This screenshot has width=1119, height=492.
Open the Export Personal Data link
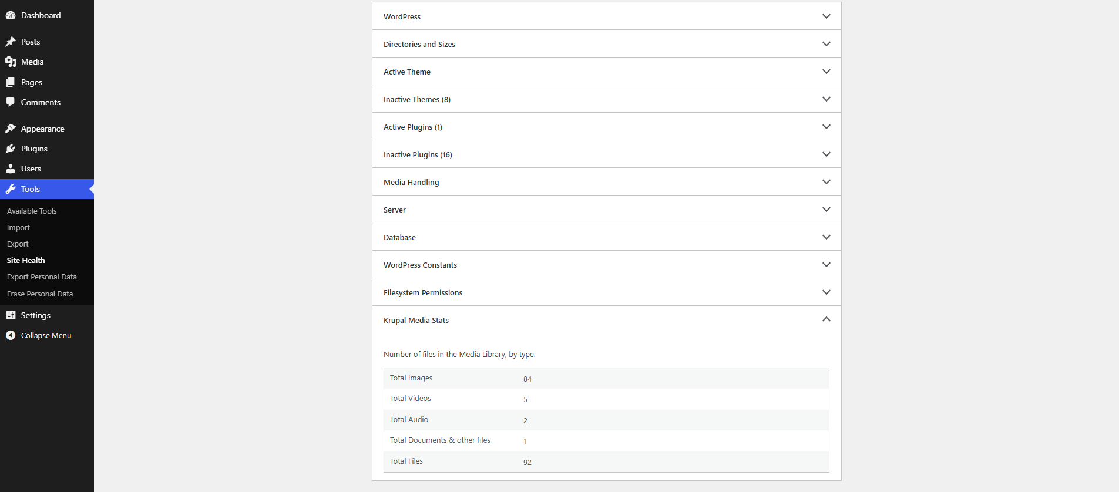(x=42, y=277)
